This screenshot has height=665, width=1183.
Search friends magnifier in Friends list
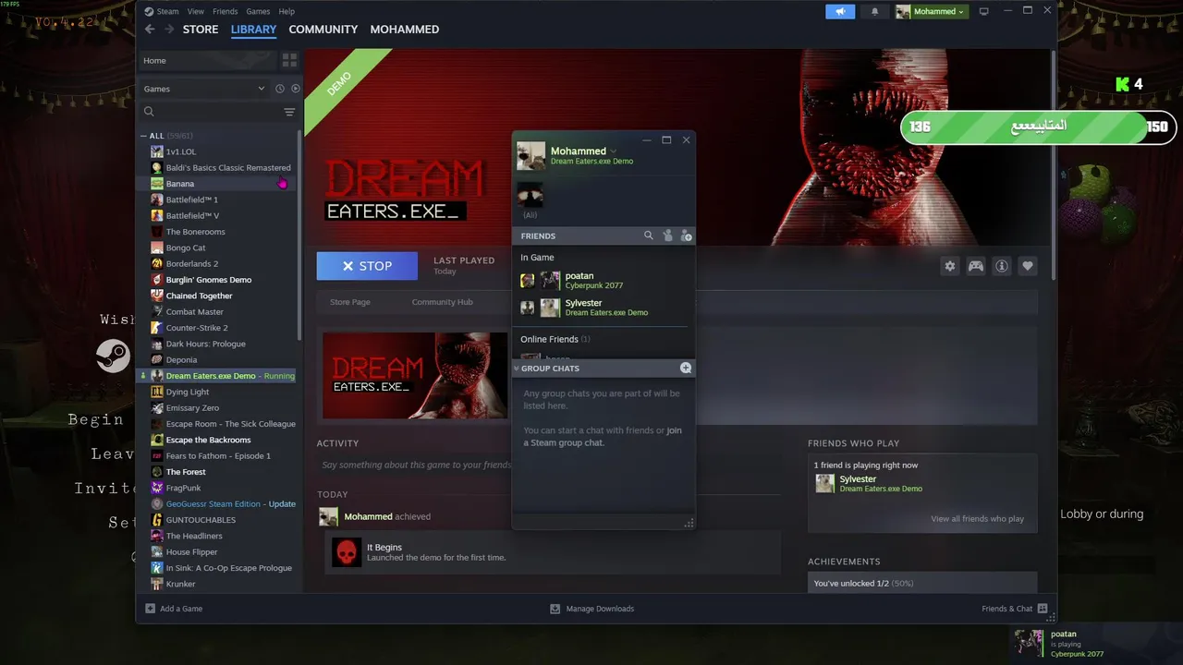tap(649, 236)
